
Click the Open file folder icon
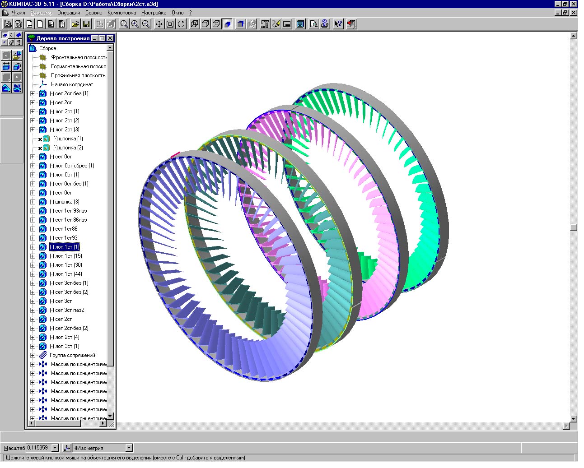pos(75,24)
